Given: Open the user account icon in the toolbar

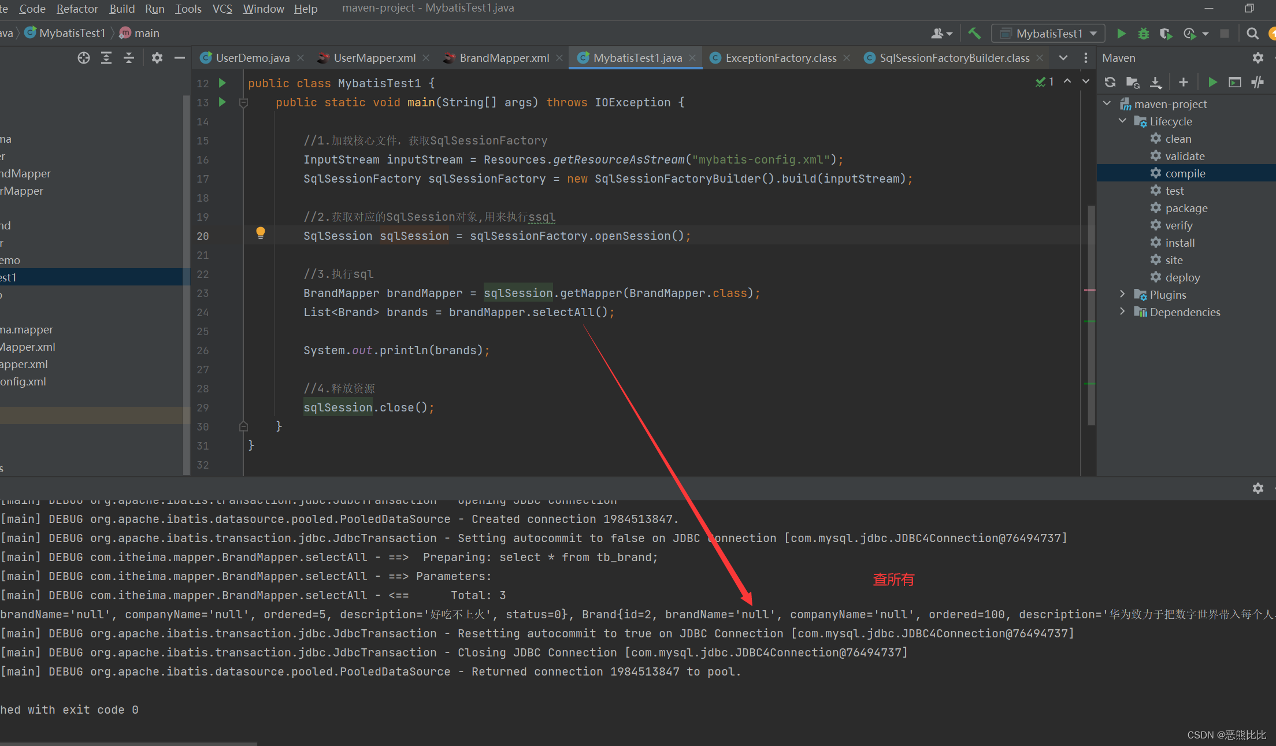Looking at the screenshot, I should (x=941, y=34).
